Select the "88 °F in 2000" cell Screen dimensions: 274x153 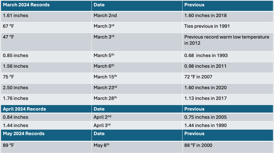click(198, 145)
